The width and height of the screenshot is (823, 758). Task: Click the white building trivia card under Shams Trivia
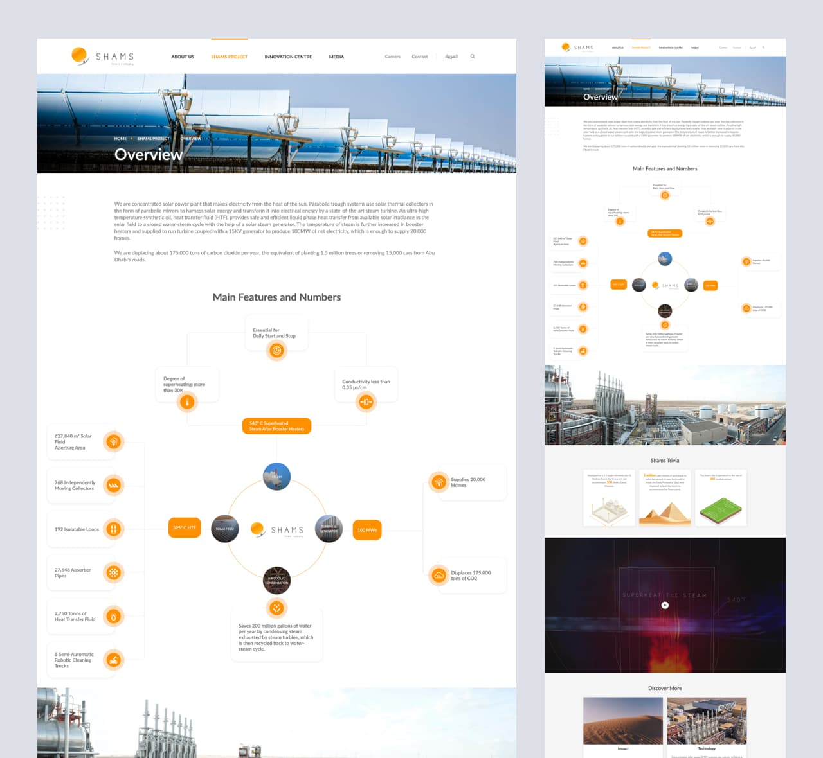point(609,498)
